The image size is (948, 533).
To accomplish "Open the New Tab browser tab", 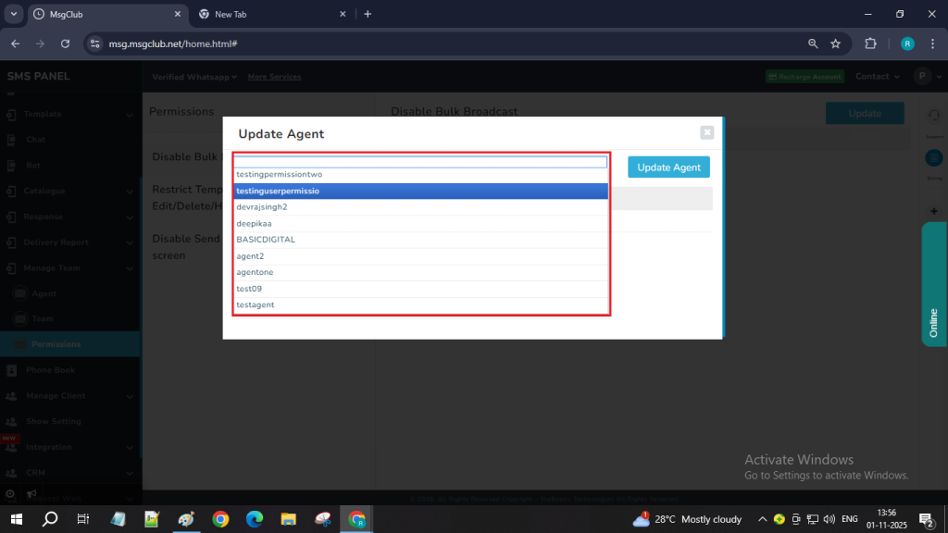I will (x=268, y=14).
